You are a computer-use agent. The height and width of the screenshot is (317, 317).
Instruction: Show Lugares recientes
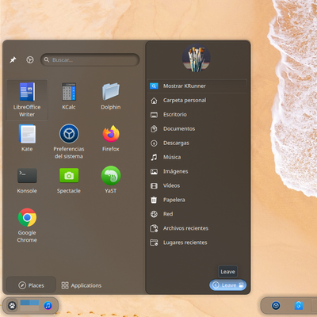coord(197,243)
